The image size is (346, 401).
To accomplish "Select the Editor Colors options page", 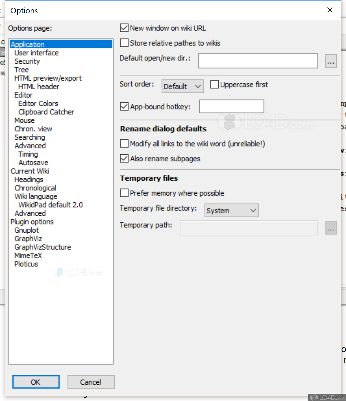I will tap(38, 103).
